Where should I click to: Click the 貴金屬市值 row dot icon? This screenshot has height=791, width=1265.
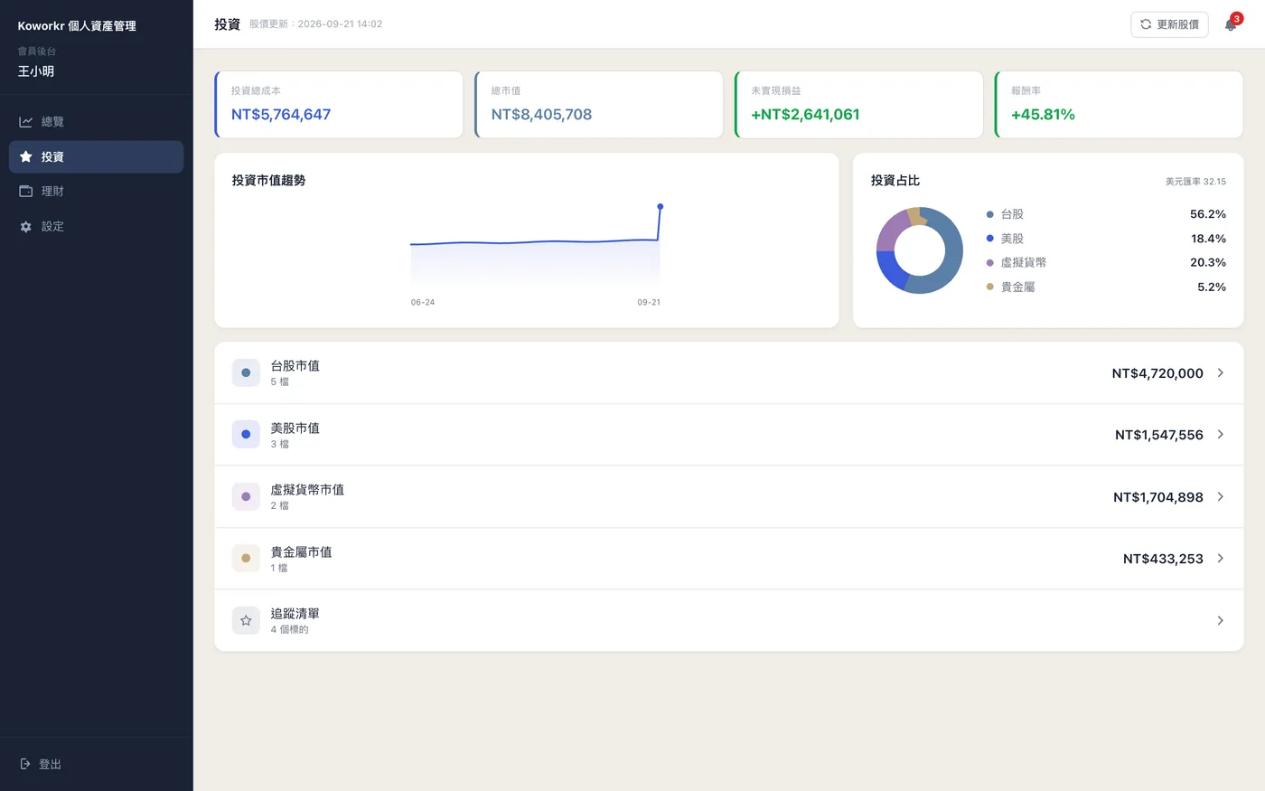point(246,559)
